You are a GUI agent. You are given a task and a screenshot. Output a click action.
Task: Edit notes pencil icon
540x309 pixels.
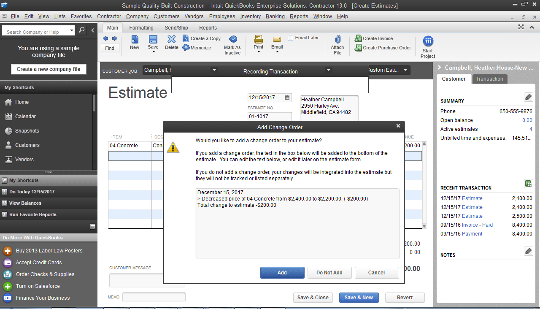[x=529, y=251]
